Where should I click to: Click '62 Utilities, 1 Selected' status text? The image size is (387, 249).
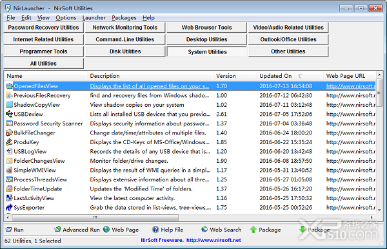pyautogui.click(x=33, y=241)
